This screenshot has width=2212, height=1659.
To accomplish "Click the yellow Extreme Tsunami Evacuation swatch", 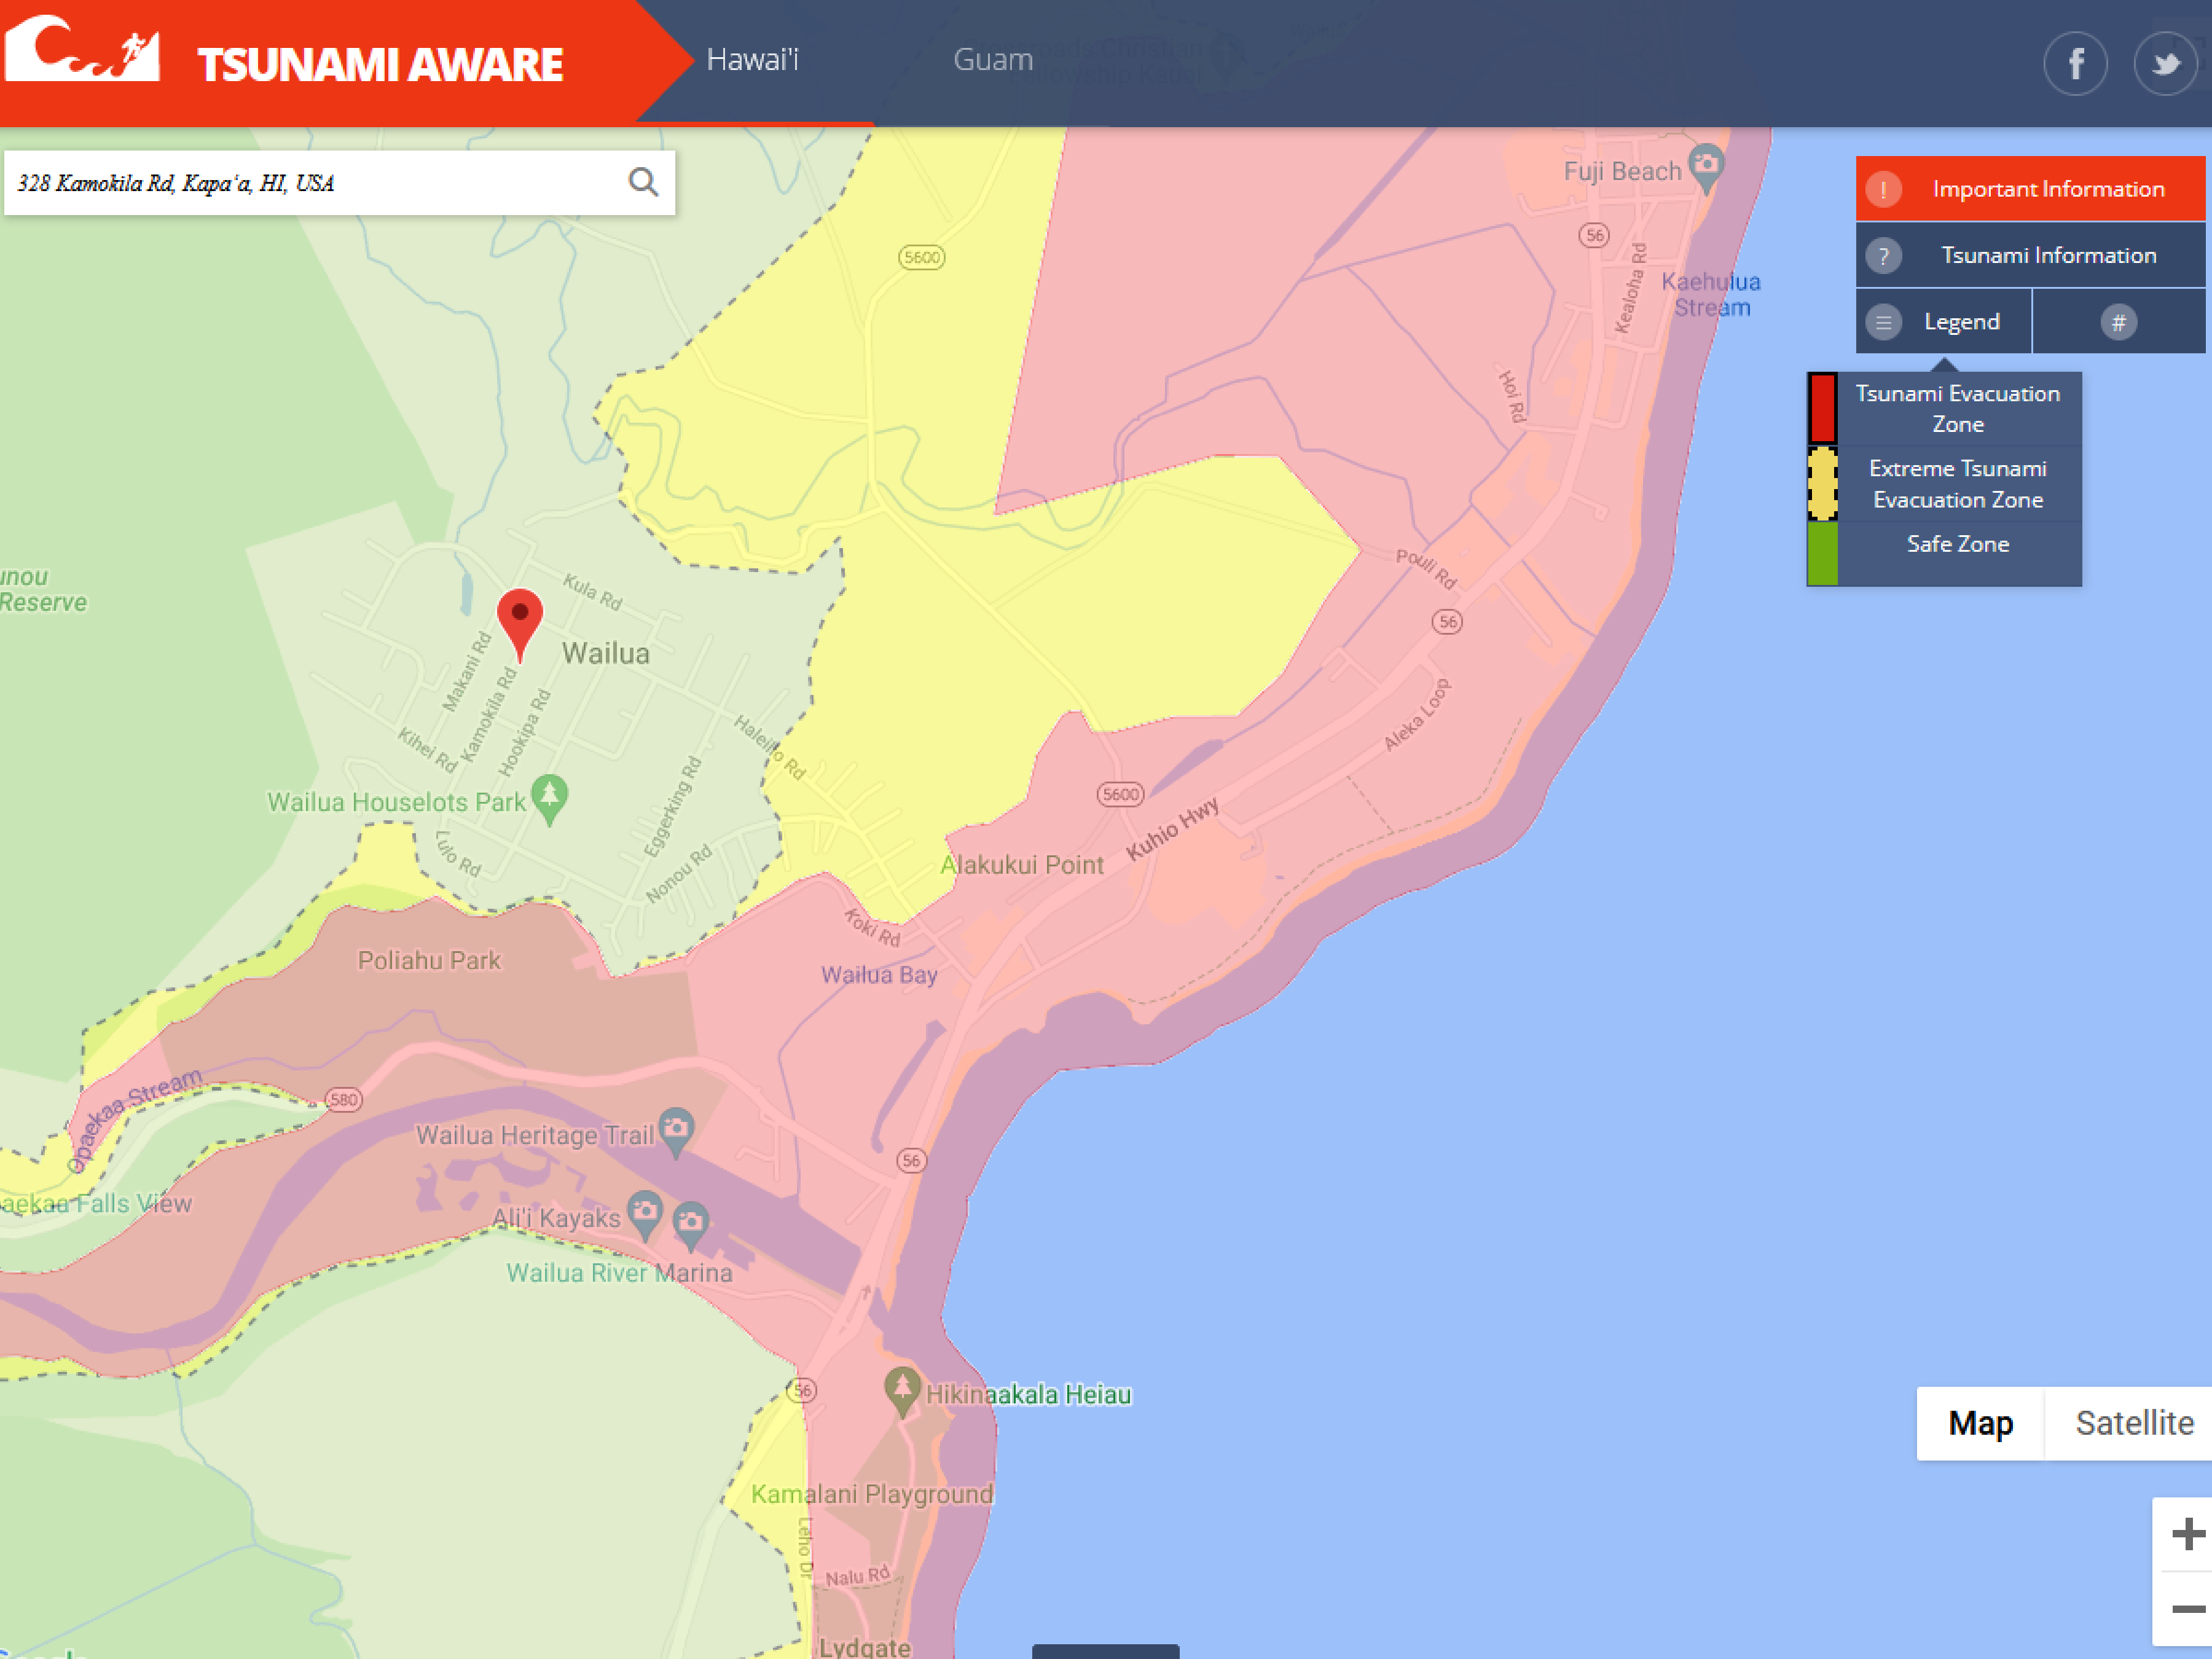I will click(1822, 484).
